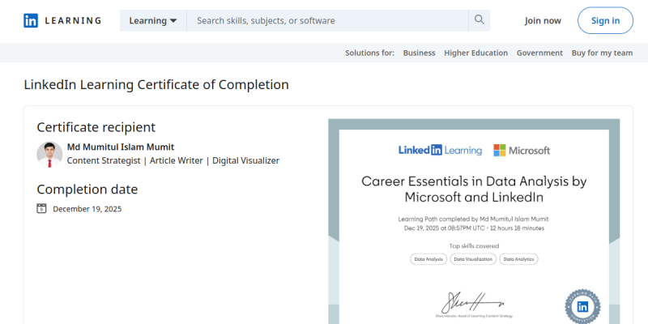648x324 pixels.
Task: Click Join now
Action: click(543, 21)
